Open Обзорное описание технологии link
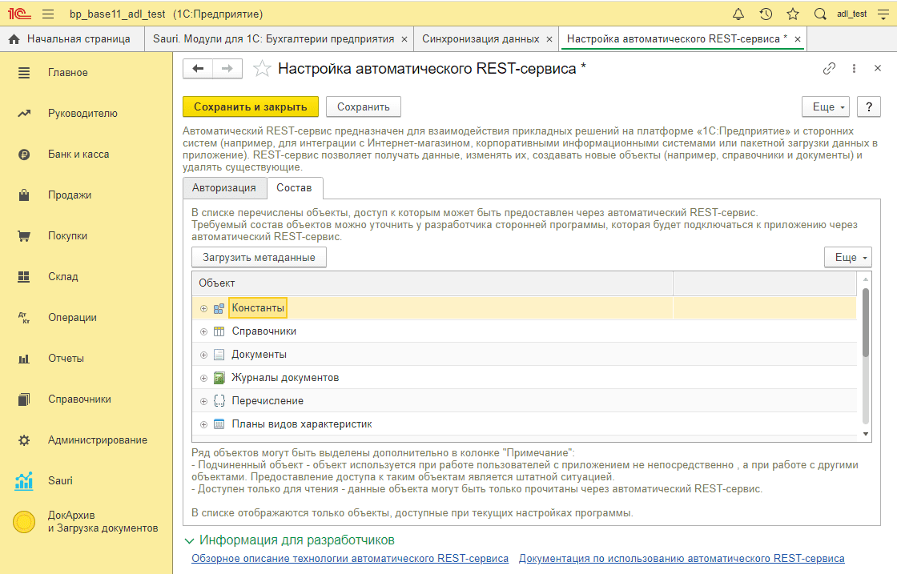This screenshot has height=574, width=897. click(x=350, y=559)
